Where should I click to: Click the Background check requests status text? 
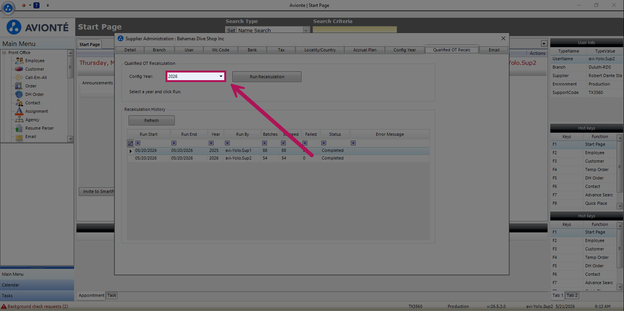click(x=38, y=306)
